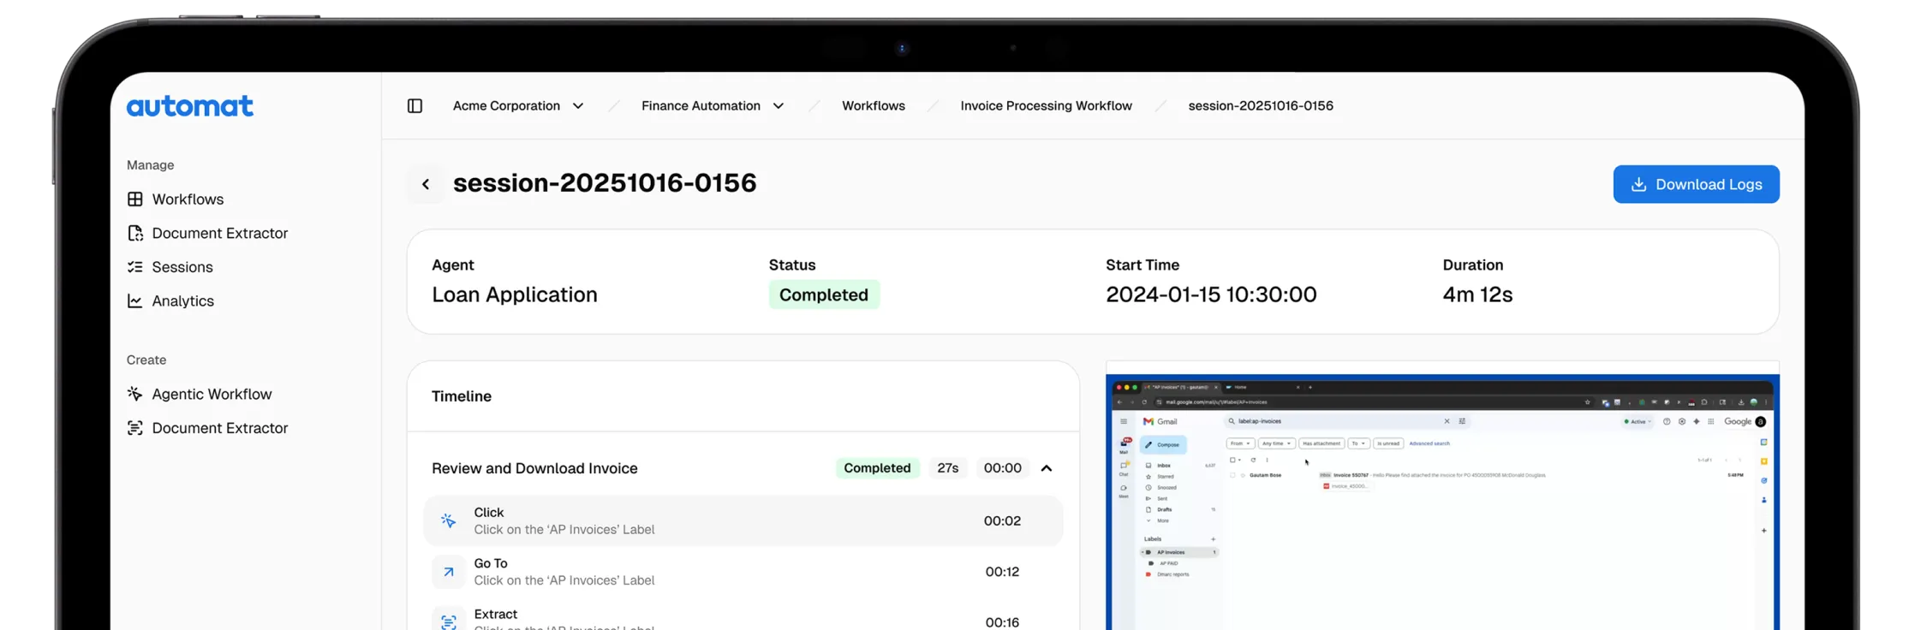Click the Gmail session screenshot preview

click(1442, 503)
